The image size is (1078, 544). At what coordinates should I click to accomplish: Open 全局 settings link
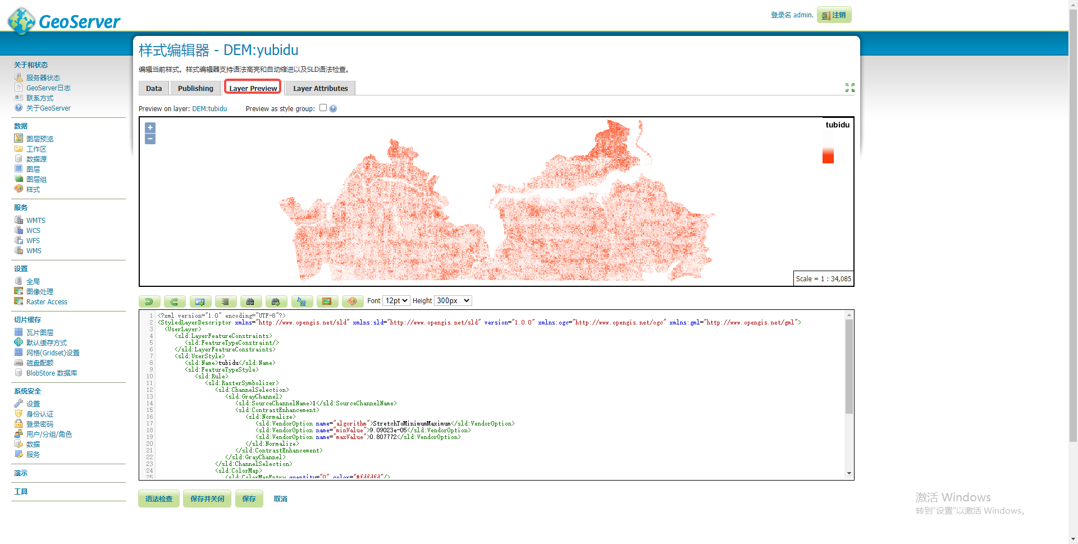[33, 282]
